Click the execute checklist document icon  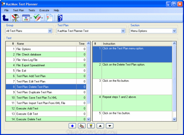pyautogui.click(x=49, y=18)
